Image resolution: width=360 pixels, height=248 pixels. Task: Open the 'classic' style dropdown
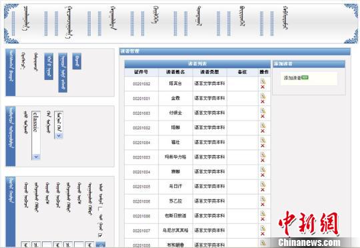coord(36,135)
